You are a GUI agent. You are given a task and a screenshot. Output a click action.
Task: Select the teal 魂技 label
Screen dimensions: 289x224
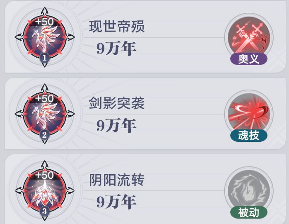pos(249,136)
